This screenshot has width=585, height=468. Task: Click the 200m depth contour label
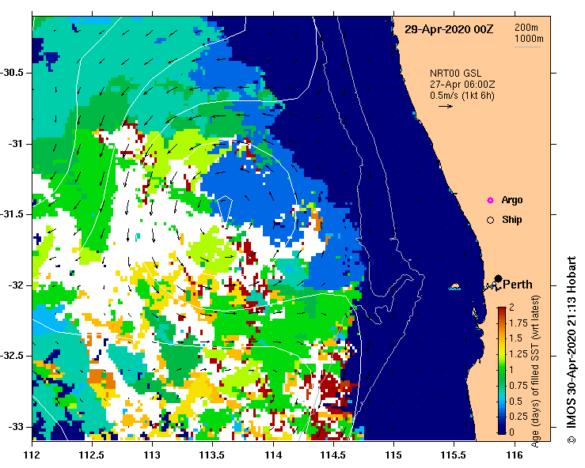(x=526, y=27)
